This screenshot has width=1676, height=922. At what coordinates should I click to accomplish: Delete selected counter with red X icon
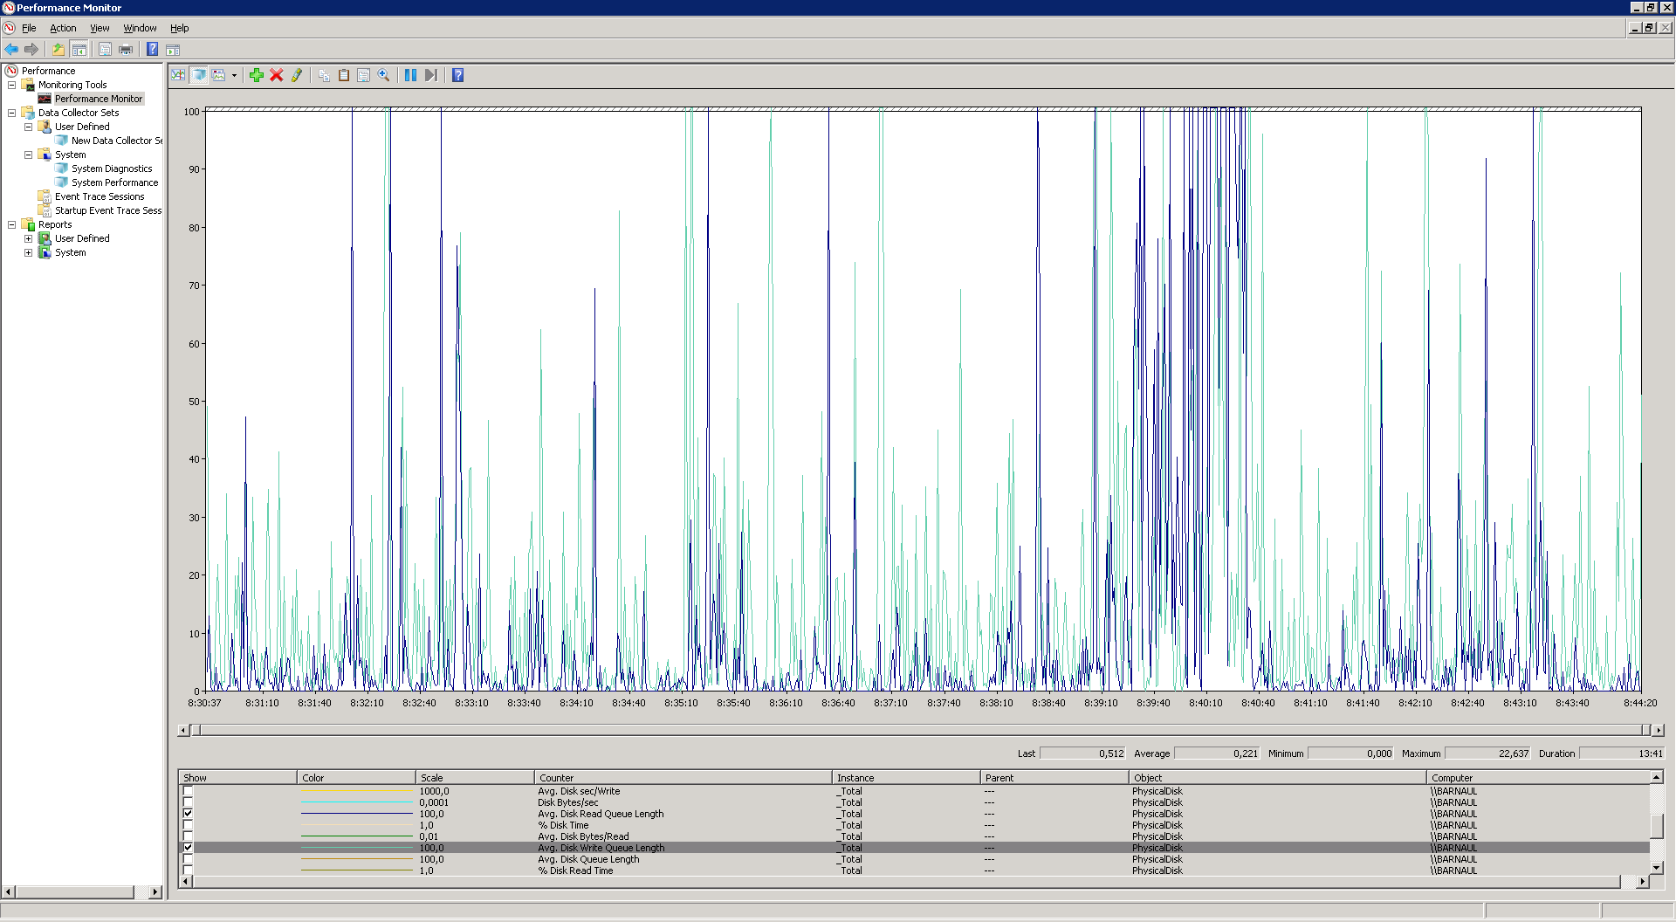[x=277, y=75]
